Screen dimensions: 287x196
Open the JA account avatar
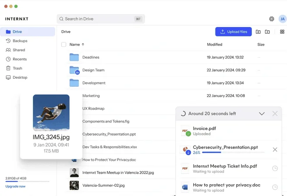point(283,19)
